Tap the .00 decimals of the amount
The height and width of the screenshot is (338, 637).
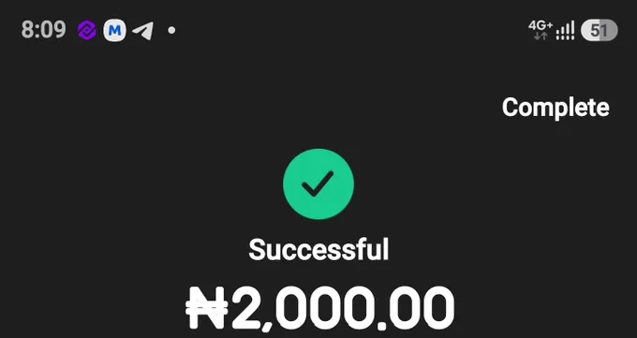(x=417, y=307)
